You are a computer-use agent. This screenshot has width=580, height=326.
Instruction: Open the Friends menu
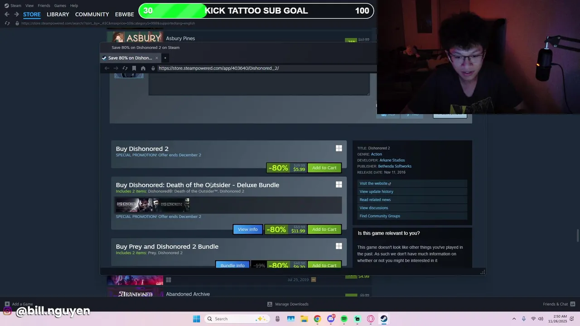pyautogui.click(x=44, y=5)
